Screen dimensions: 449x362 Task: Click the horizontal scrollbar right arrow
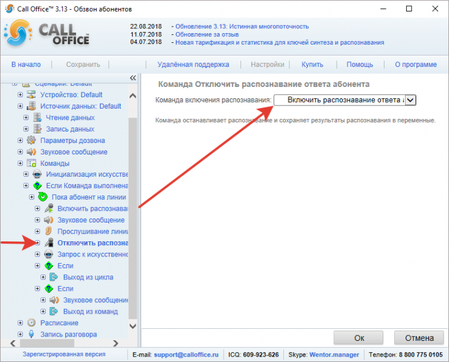pyautogui.click(x=115, y=343)
